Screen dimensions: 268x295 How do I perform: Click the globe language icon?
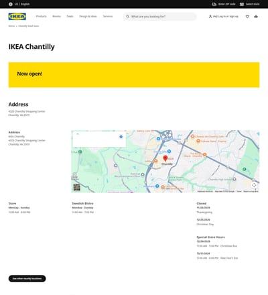[x=11, y=4]
